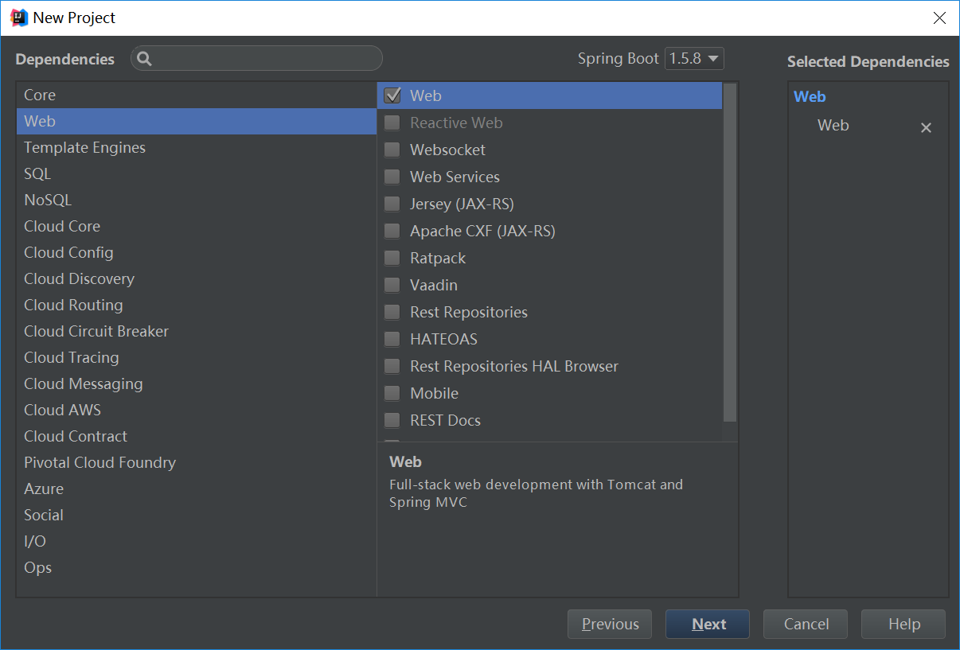This screenshot has width=960, height=650.
Task: Enable the Vaadin checkbox
Action: 392,285
